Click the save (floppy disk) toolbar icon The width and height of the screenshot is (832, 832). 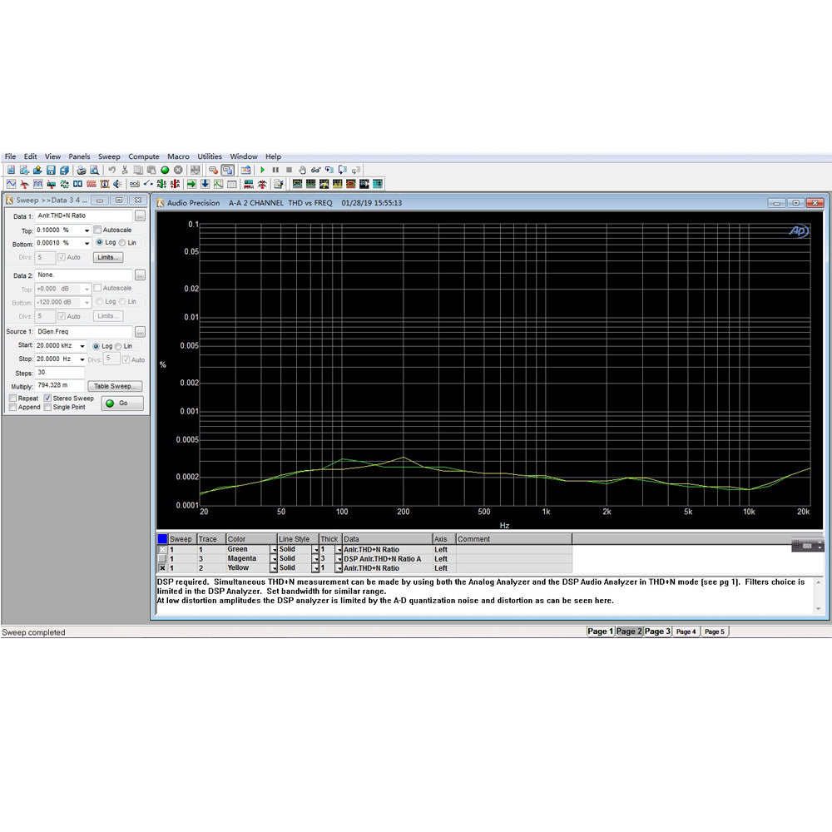click(51, 170)
